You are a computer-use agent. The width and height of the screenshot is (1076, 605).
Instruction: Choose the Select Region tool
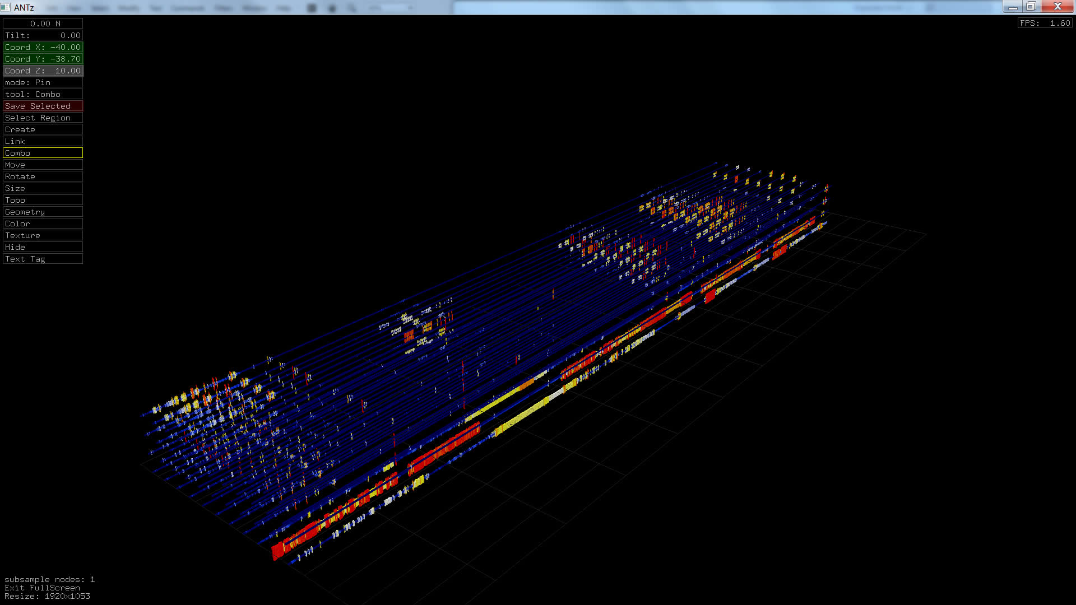[43, 118]
